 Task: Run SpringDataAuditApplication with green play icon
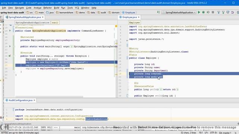[x=199, y=12]
